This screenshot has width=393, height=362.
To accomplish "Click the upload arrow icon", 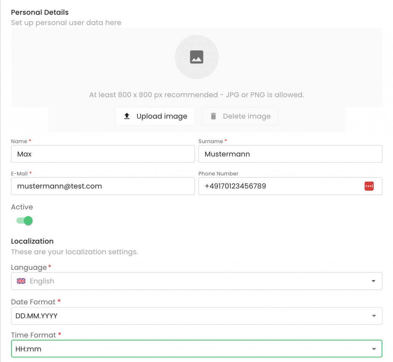I will (127, 116).
